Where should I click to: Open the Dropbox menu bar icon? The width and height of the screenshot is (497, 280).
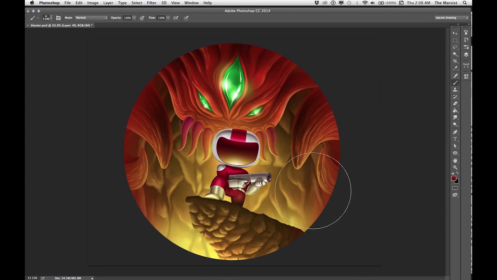point(317,3)
